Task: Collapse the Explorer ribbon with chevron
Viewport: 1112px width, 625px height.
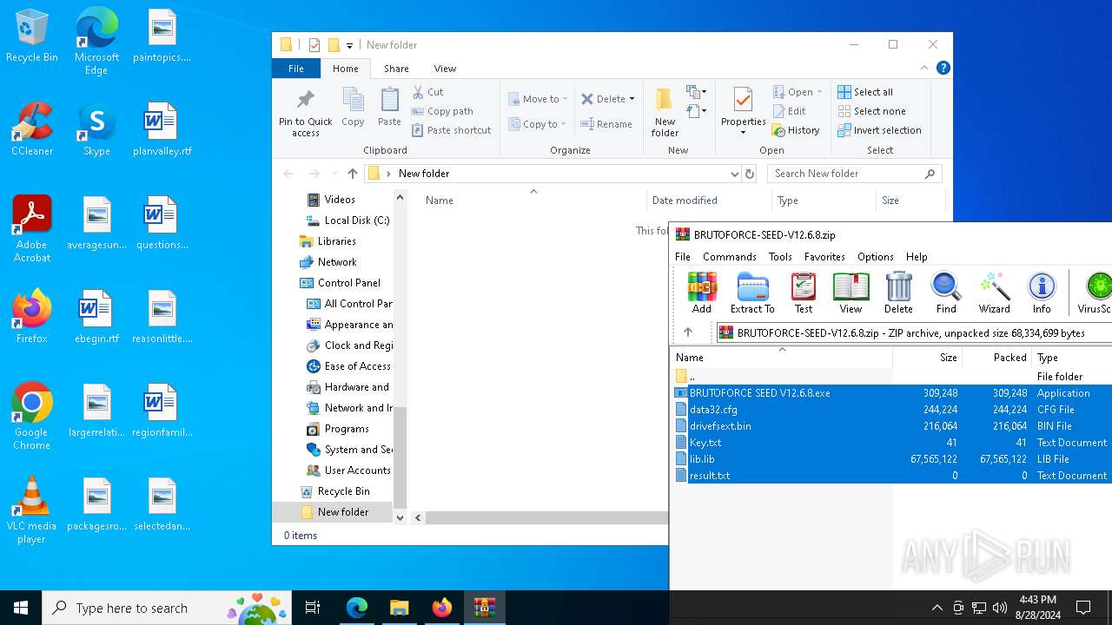Action: coord(924,68)
